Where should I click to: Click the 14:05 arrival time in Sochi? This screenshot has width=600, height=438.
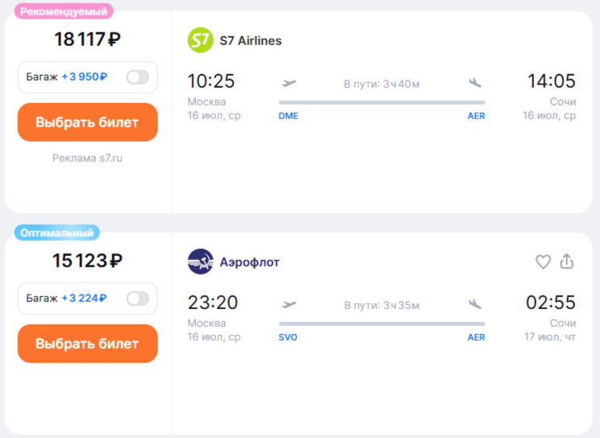click(x=552, y=81)
